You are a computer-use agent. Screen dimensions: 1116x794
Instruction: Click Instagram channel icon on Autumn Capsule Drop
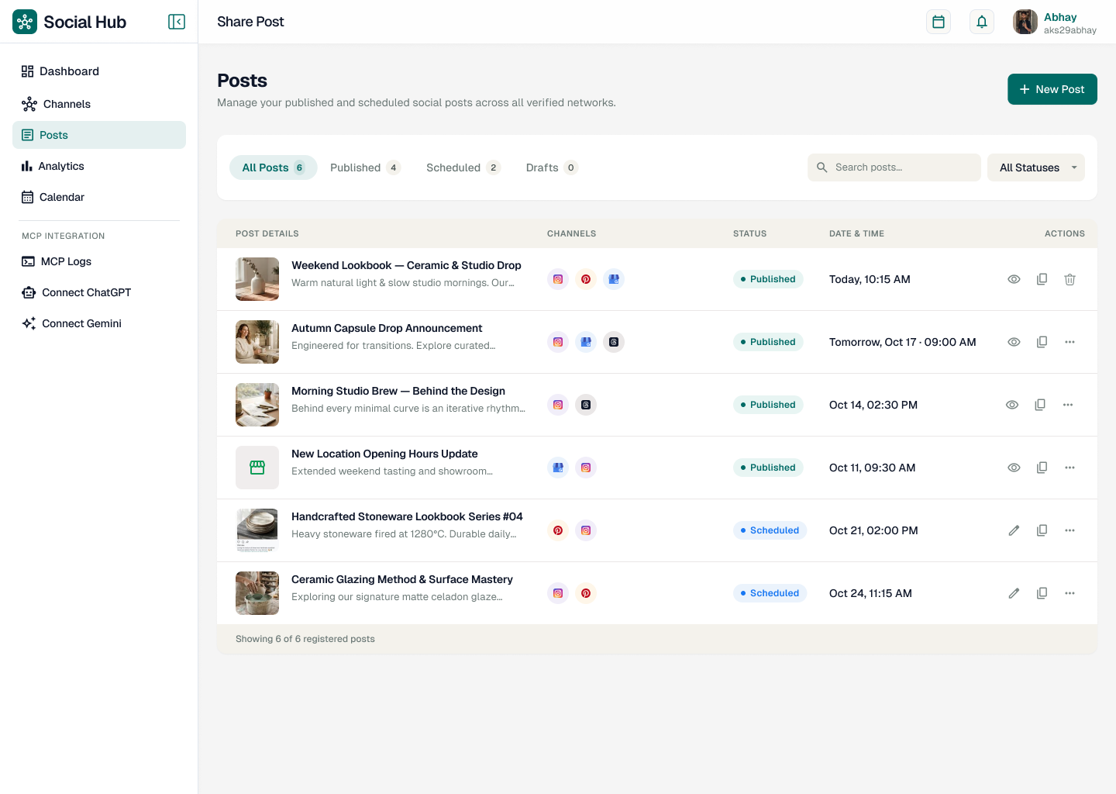point(558,342)
